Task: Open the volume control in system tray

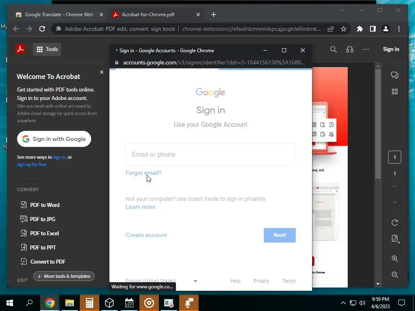Action: point(362,303)
